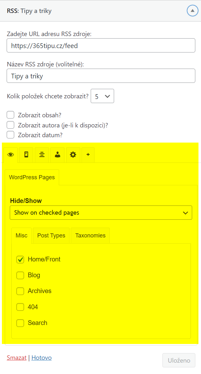The width and height of the screenshot is (201, 374).
Task: Open the user roles options tab
Action: click(x=58, y=155)
